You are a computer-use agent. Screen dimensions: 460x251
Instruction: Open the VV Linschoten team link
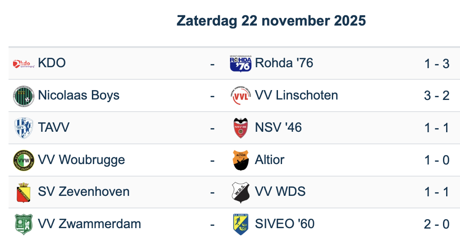click(296, 95)
